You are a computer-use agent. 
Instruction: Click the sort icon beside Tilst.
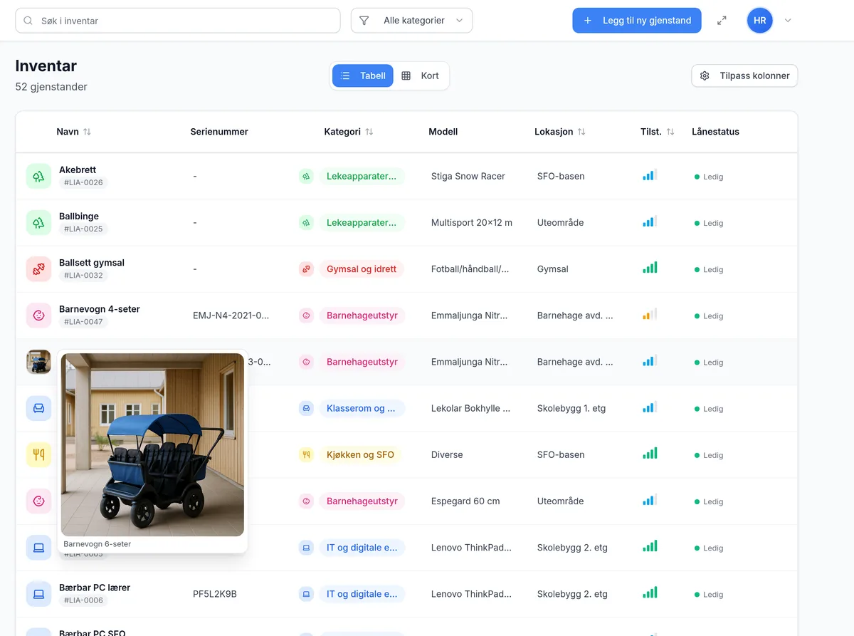click(670, 132)
